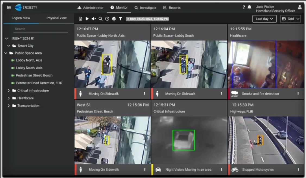Click the Smart City folder icon
306x178 pixels.
(14, 46)
